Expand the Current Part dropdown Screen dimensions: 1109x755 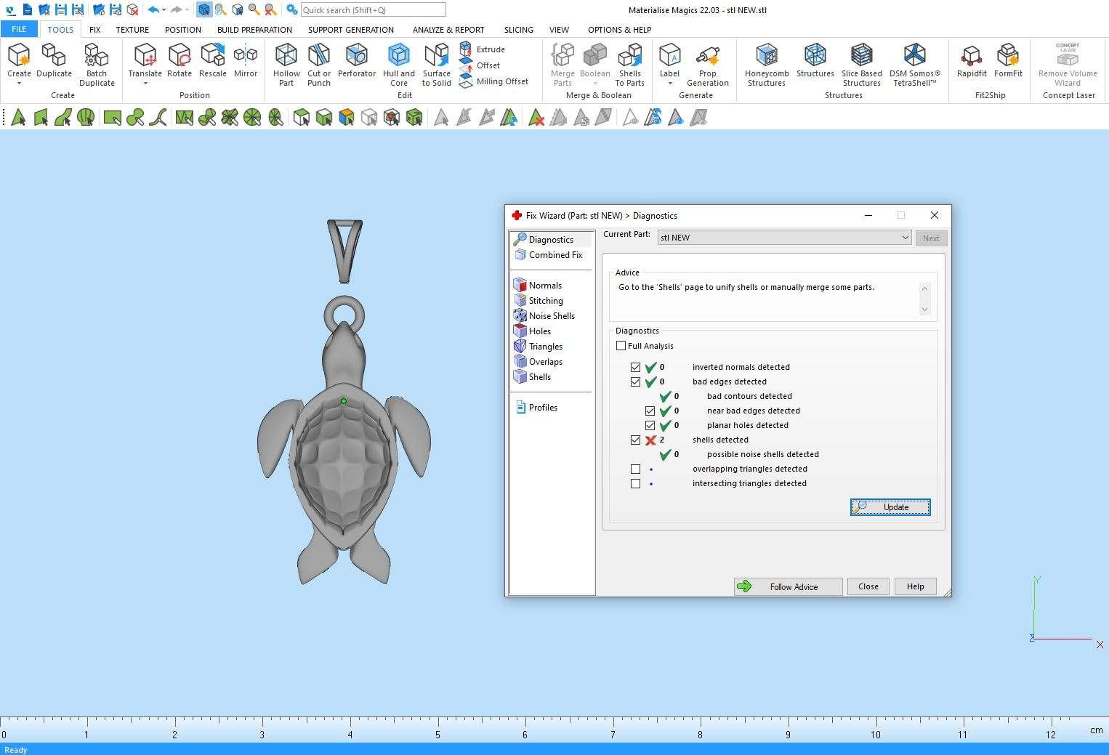[905, 238]
